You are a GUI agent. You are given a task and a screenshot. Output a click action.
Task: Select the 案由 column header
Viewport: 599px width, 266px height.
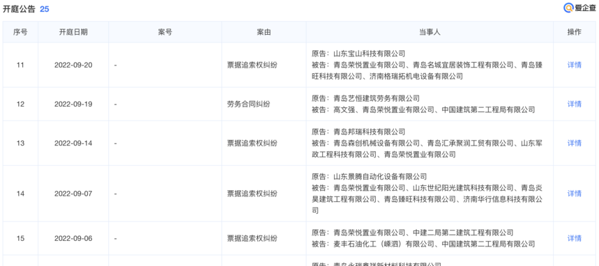click(x=264, y=32)
